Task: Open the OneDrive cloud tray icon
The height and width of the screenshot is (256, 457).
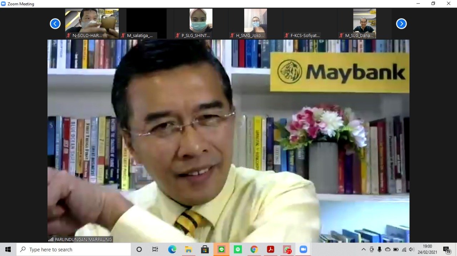Action: (x=388, y=249)
